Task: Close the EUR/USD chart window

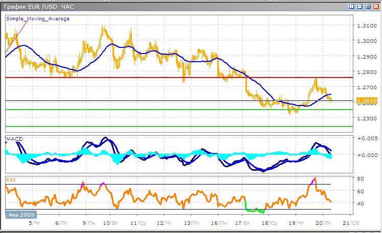Action: [375, 7]
